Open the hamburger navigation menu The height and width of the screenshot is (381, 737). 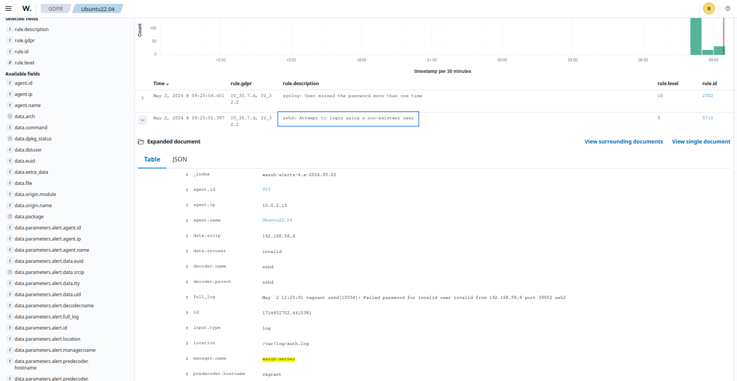(8, 8)
